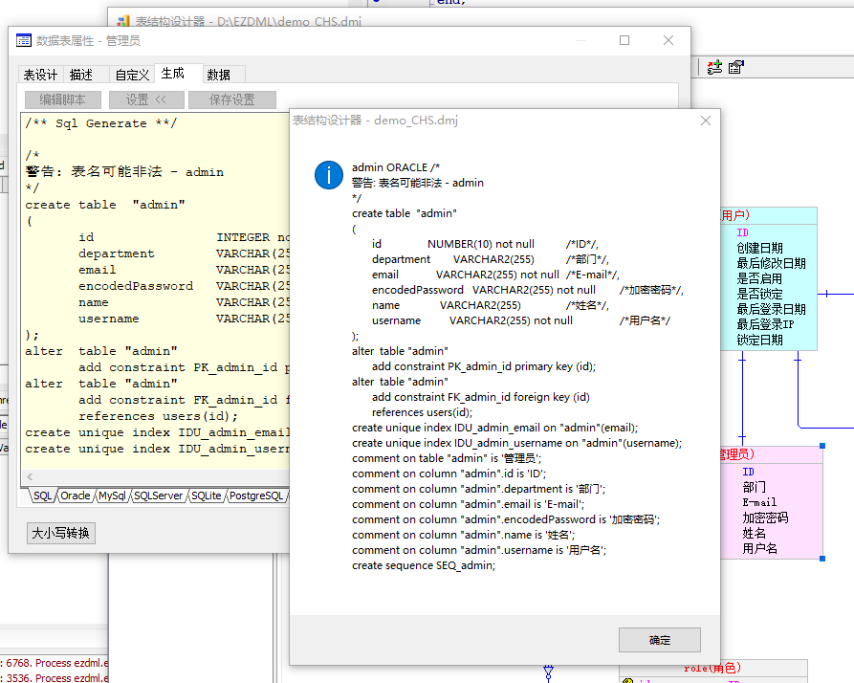This screenshot has height=683, width=854.
Task: Select the 生成 tab
Action: 173,73
